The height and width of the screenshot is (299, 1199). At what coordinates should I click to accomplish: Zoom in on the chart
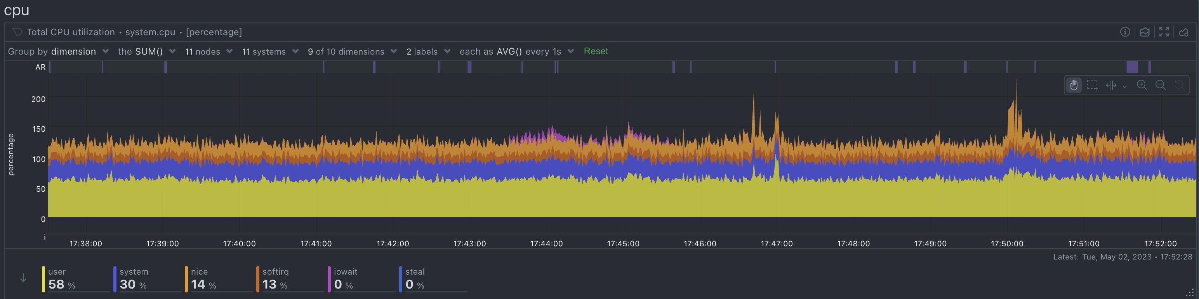click(1142, 86)
